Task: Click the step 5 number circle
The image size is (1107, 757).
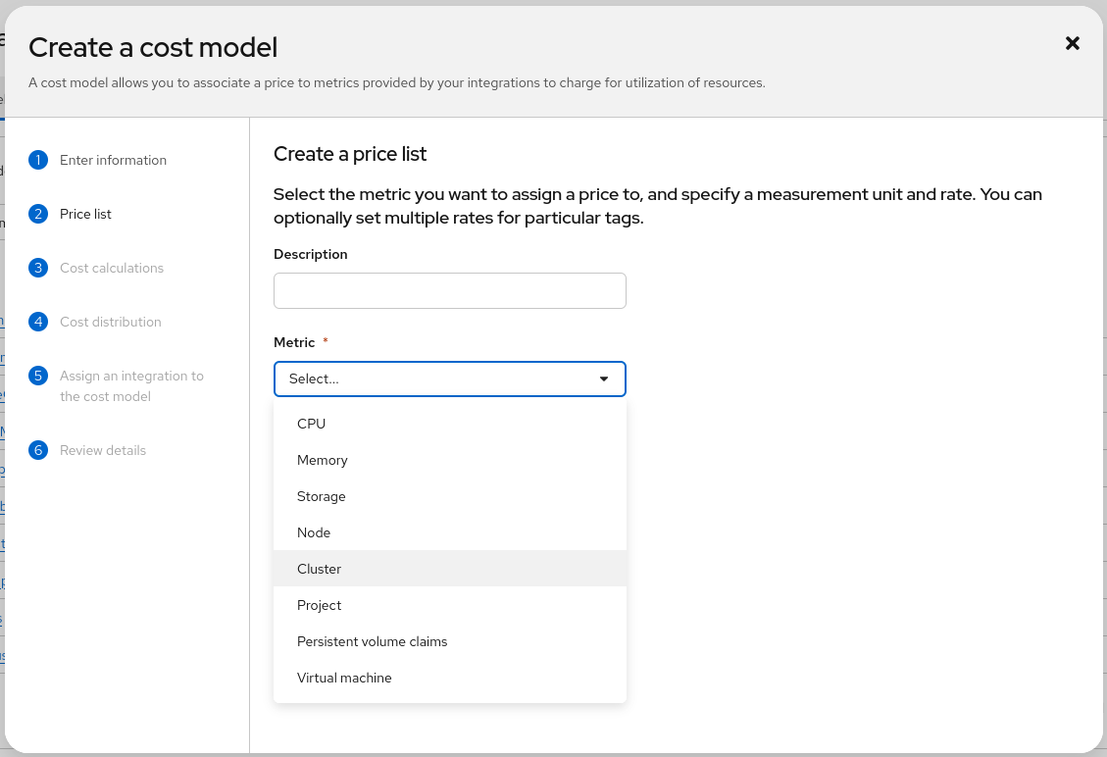Action: coord(38,376)
